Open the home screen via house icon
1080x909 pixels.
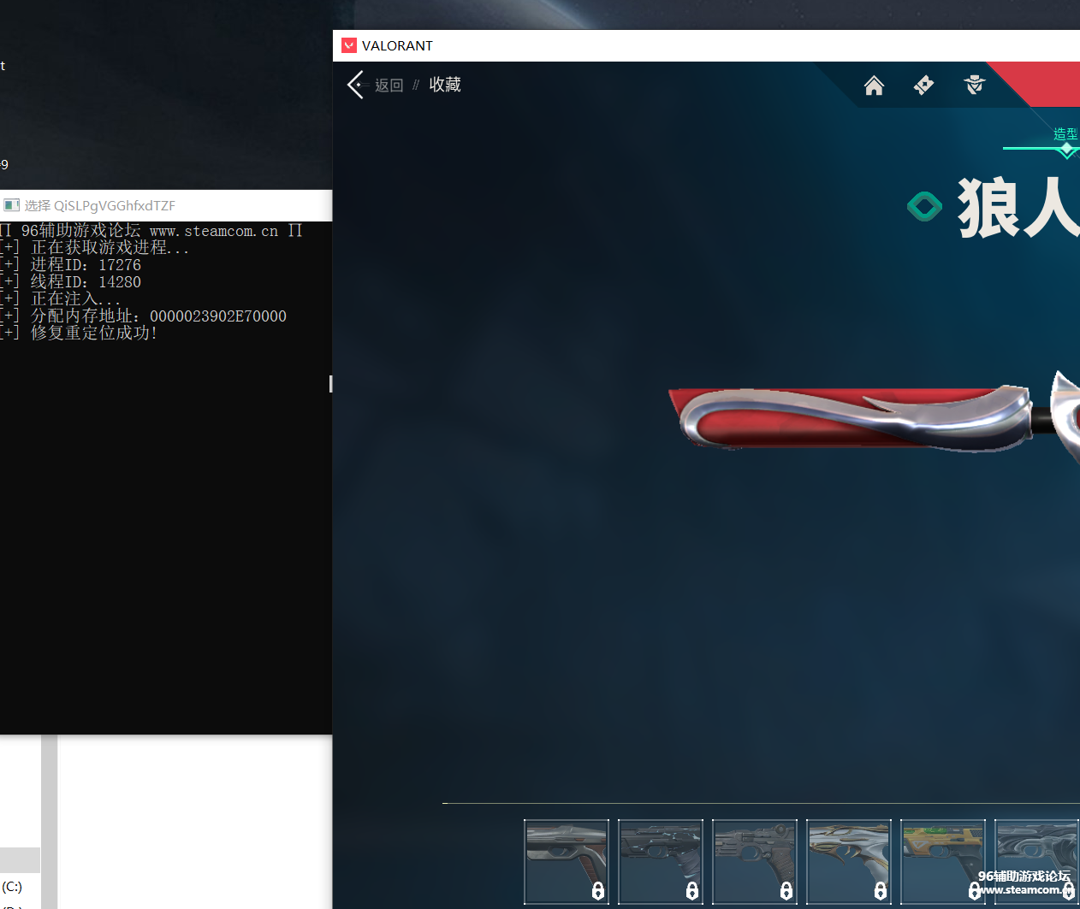pos(874,86)
